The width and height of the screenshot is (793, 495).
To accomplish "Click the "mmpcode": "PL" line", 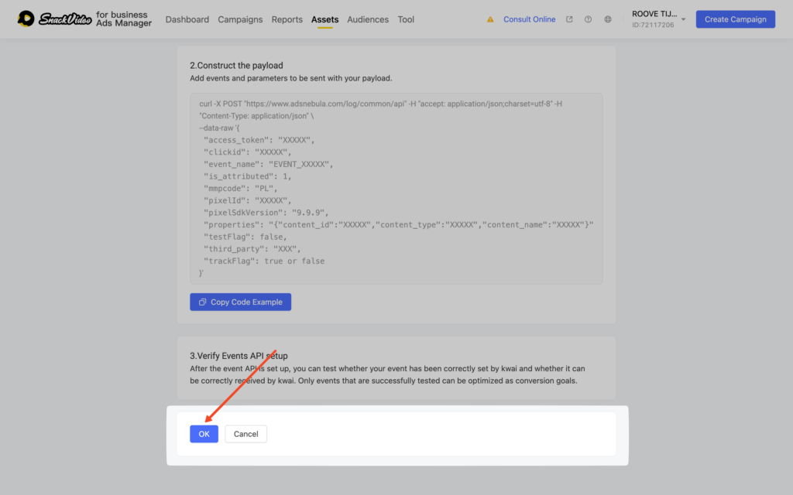I will click(x=240, y=189).
